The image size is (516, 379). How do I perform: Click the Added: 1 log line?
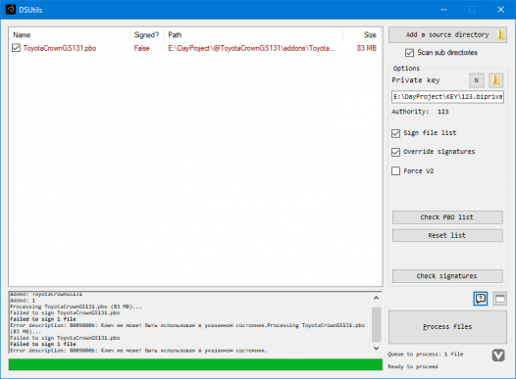[x=23, y=301]
